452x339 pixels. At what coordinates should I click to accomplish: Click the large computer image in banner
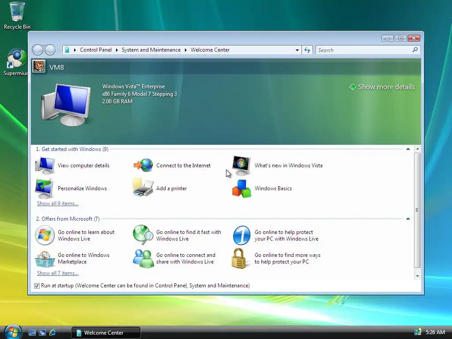click(x=66, y=105)
